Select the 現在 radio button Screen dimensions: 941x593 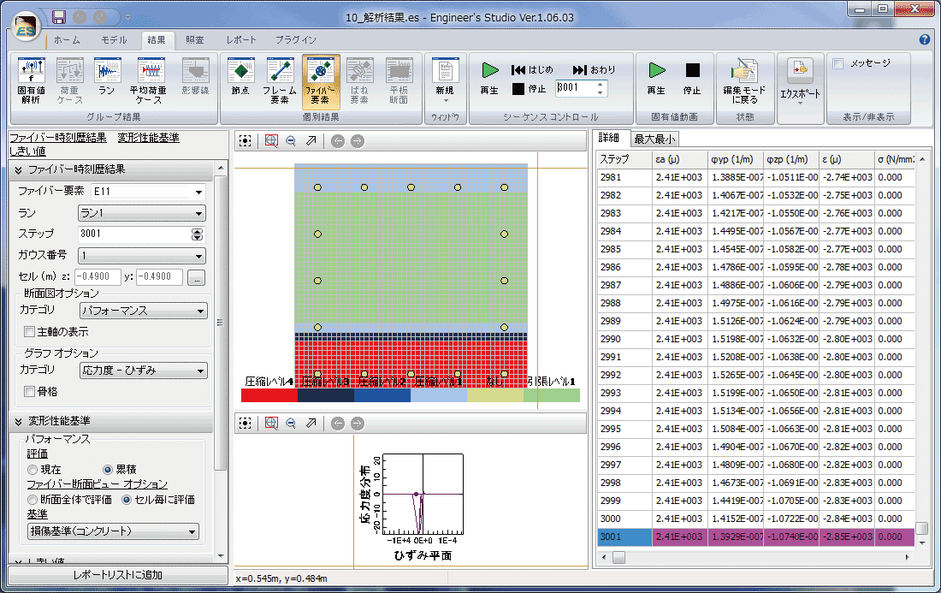pos(33,470)
